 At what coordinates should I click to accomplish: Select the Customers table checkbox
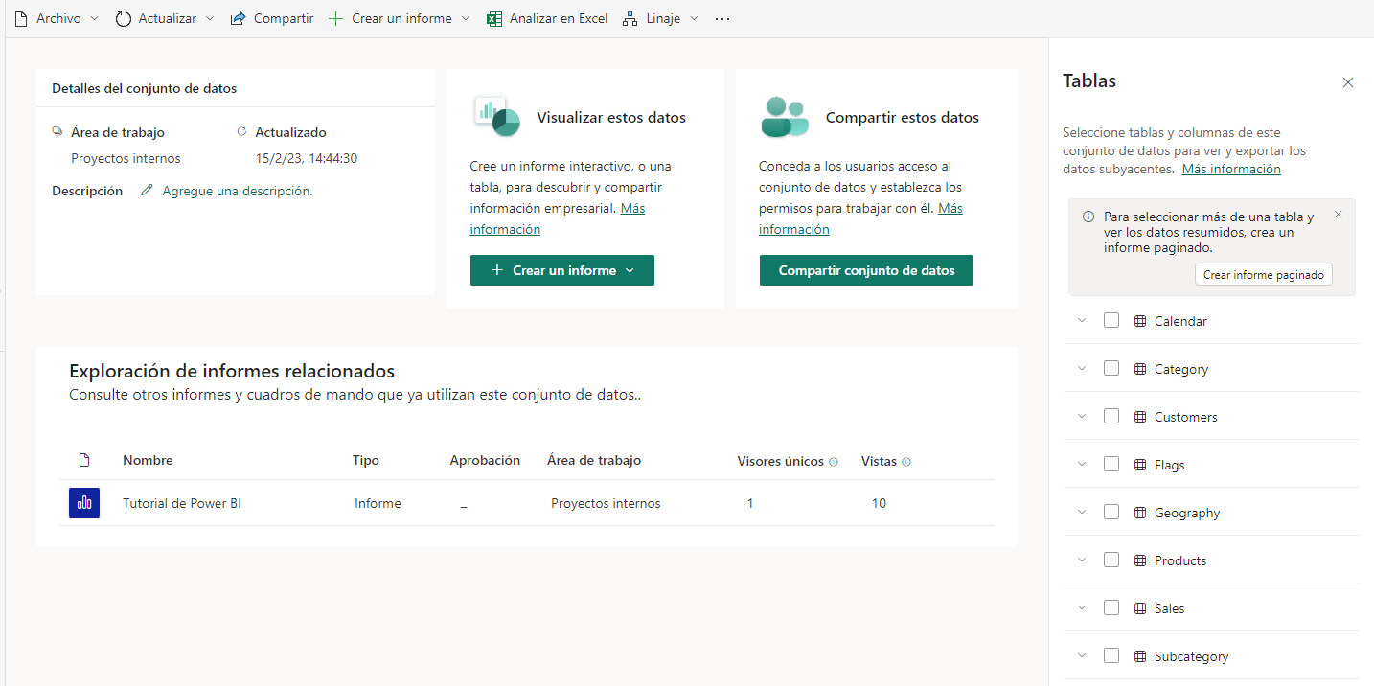click(x=1111, y=417)
